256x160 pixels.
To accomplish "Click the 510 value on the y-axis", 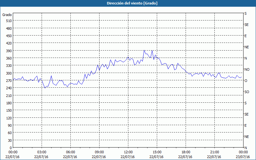I will pyautogui.click(x=9, y=21).
